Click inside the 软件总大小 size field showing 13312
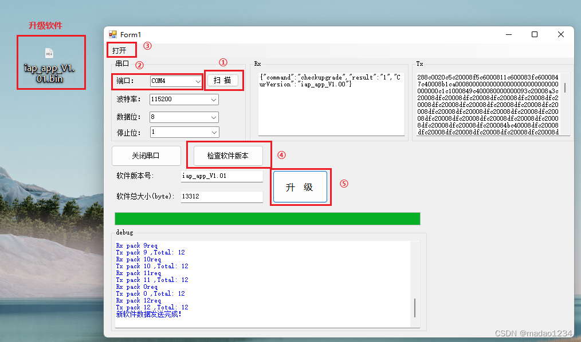This screenshot has height=342, width=581. 221,197
